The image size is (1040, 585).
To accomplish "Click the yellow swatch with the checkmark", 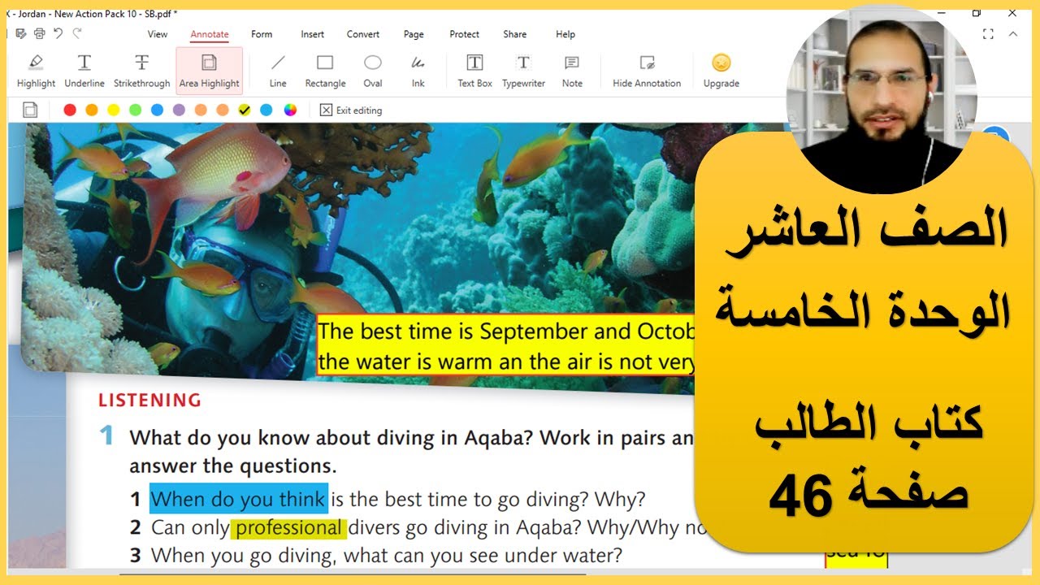I will (245, 110).
